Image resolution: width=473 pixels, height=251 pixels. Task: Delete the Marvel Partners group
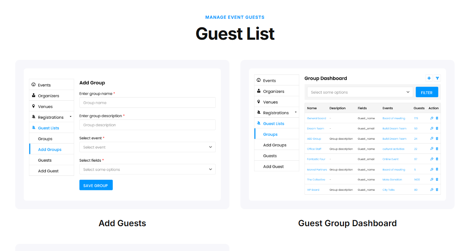437,169
